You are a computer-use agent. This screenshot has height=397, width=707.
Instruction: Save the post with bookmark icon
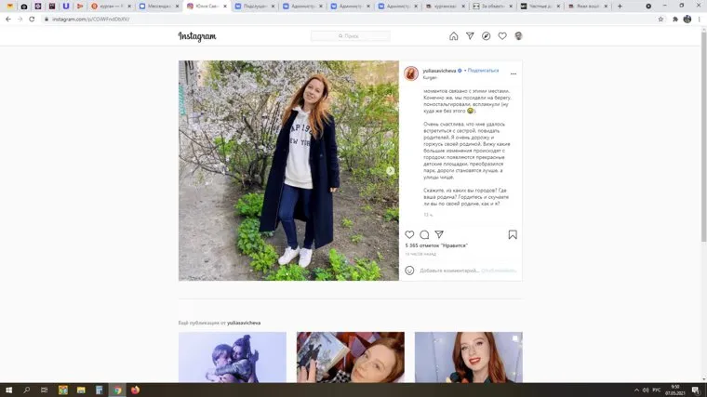(513, 234)
